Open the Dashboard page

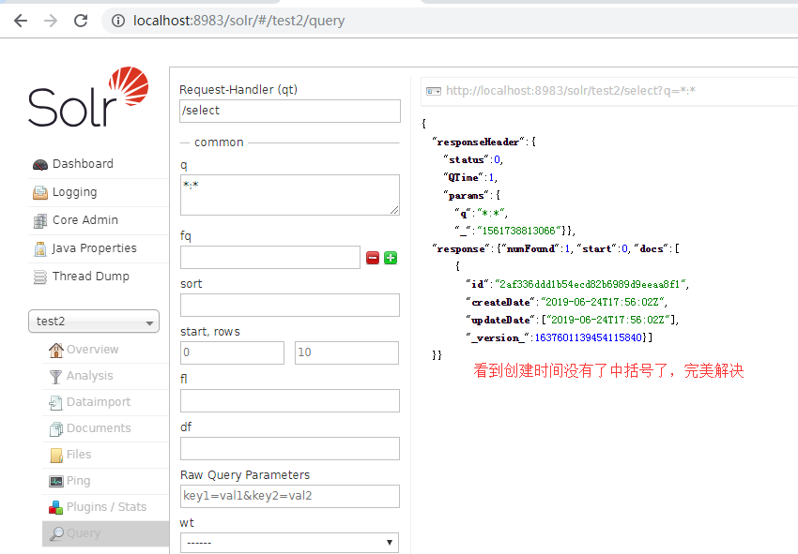(83, 164)
